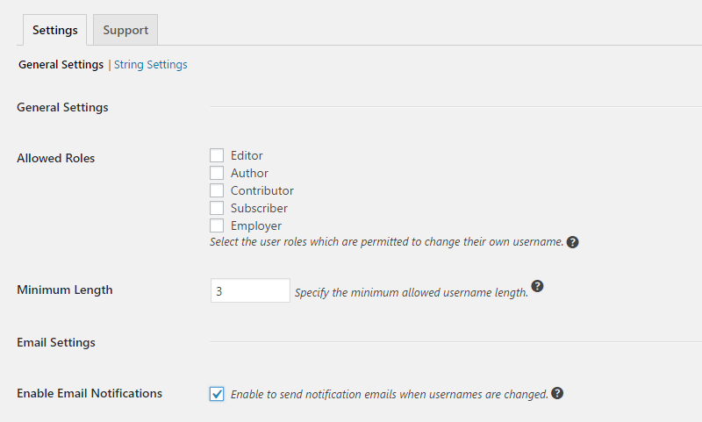702x422 pixels.
Task: Select the Subscriber role checkbox
Action: (x=217, y=208)
